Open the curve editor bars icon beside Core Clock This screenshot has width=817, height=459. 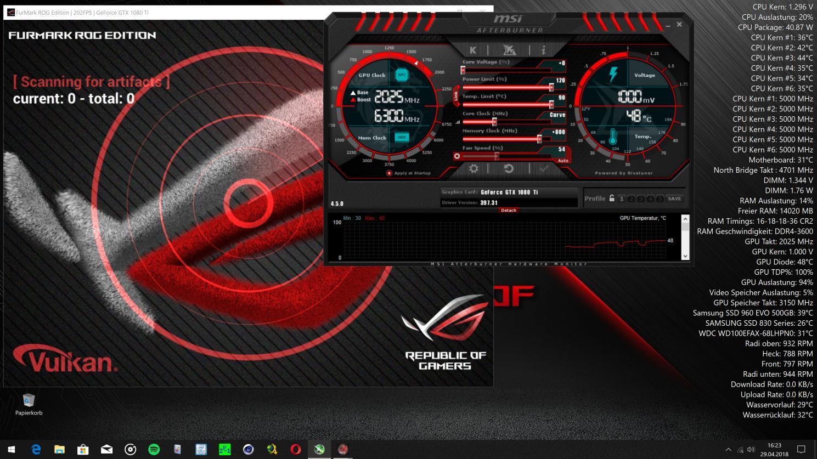[458, 122]
